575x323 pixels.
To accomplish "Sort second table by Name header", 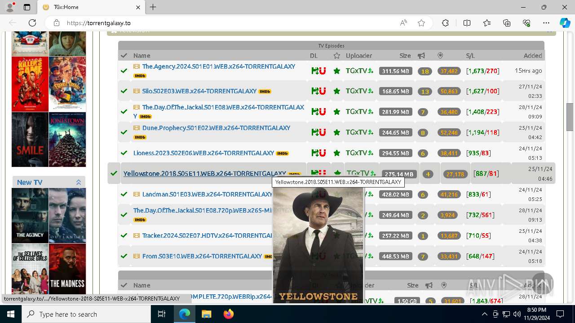I will tap(142, 285).
